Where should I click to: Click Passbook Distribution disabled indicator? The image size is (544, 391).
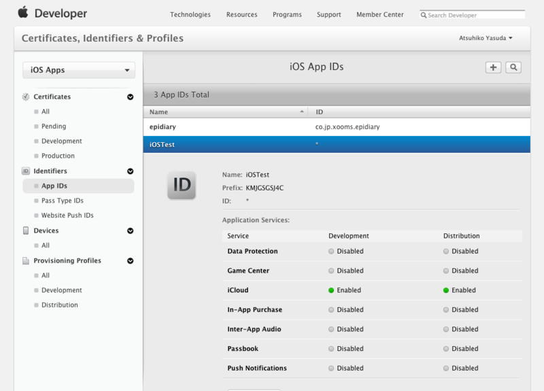click(x=446, y=349)
